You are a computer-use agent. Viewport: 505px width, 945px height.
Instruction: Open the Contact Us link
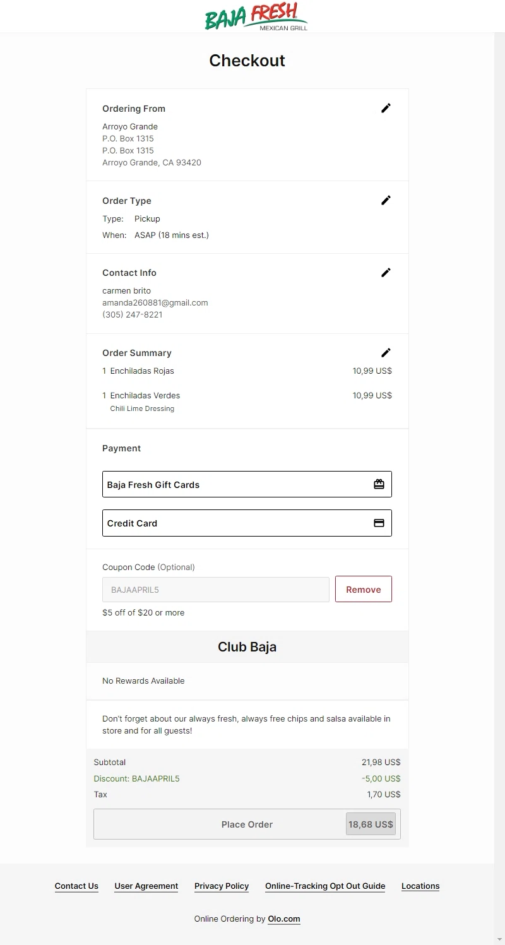pos(76,886)
